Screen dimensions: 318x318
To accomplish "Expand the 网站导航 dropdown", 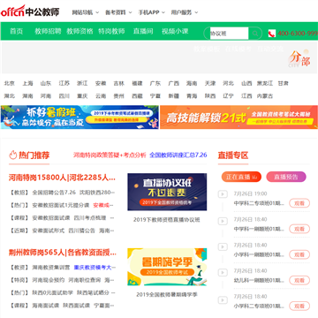I will (85, 12).
